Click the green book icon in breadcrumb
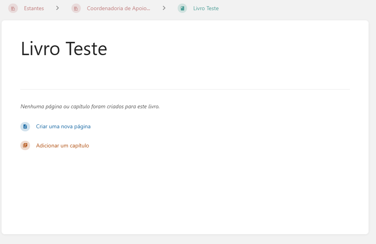Image resolution: width=376 pixels, height=244 pixels. 182,8
